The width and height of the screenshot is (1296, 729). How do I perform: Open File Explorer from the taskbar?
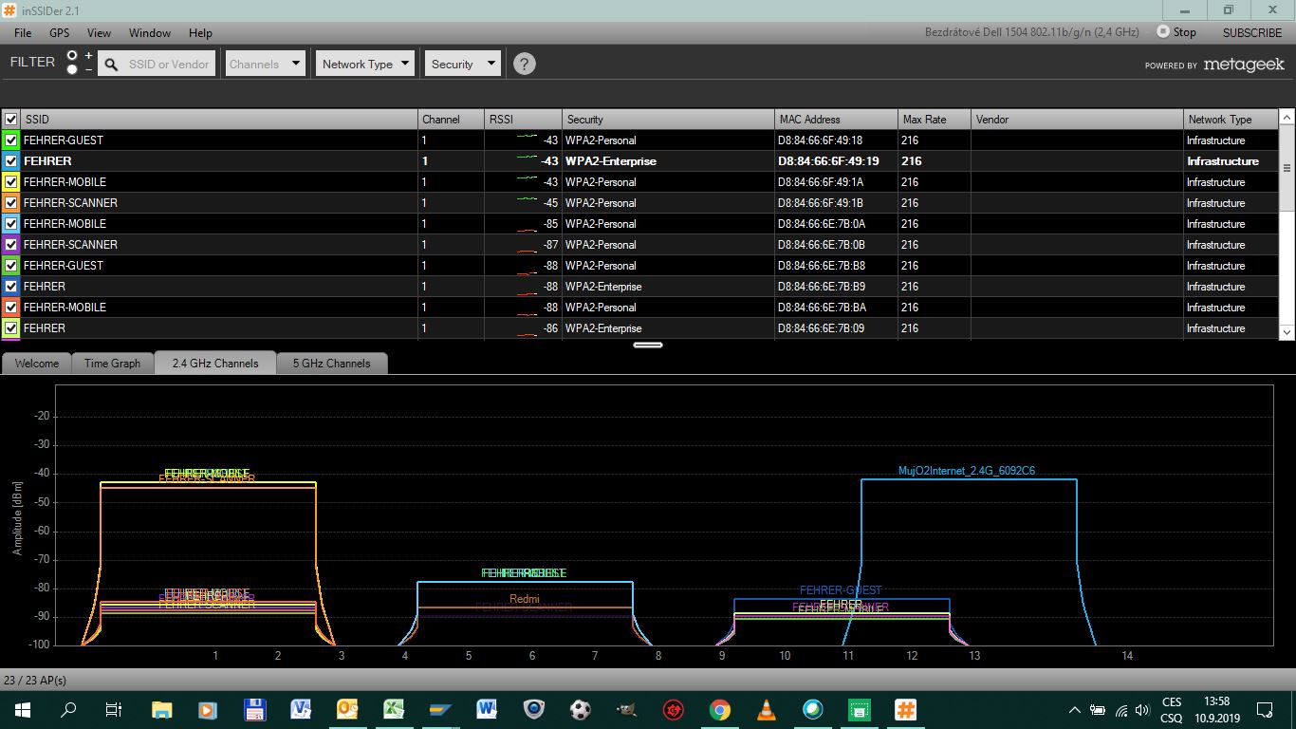pos(162,709)
